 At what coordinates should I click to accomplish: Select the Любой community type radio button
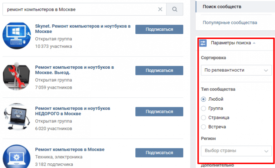tap(203, 99)
